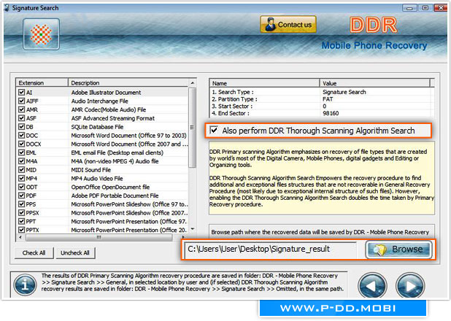
Task: Click the Extension column header
Action: [42, 83]
